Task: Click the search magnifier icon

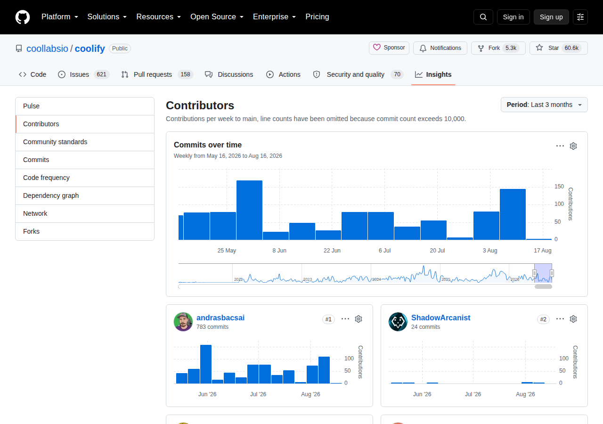Action: click(x=483, y=17)
